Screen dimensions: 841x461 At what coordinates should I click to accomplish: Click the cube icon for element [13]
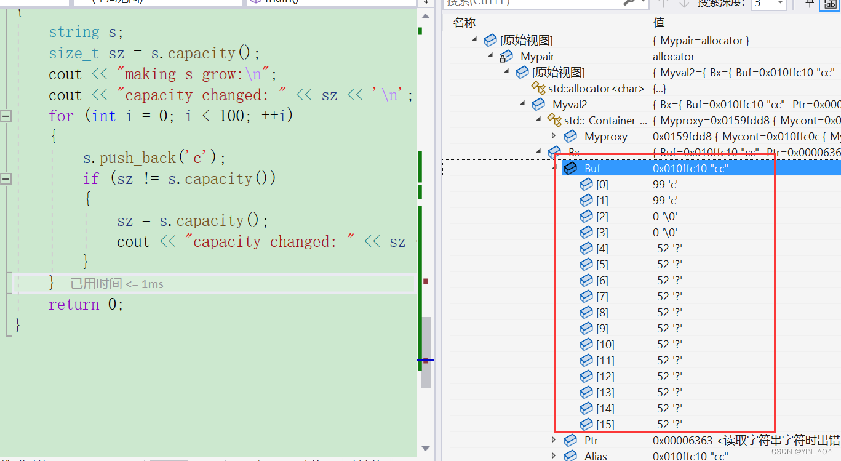586,393
